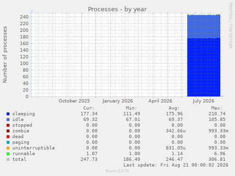235x176 pixels.
Task: Click sleeping current value 177.34
Action: tap(89, 114)
